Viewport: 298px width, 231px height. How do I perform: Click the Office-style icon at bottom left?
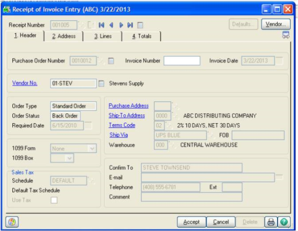point(12,222)
